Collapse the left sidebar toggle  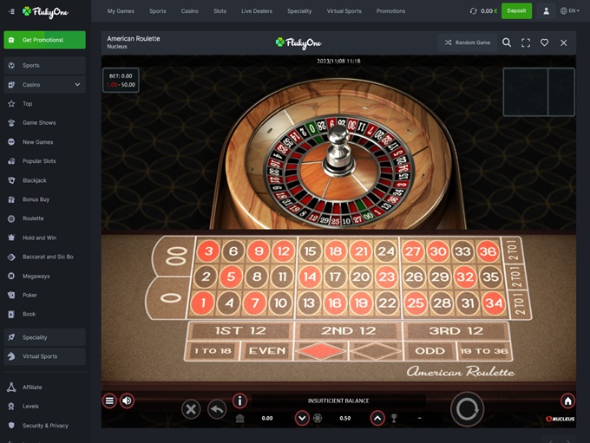[x=11, y=11]
